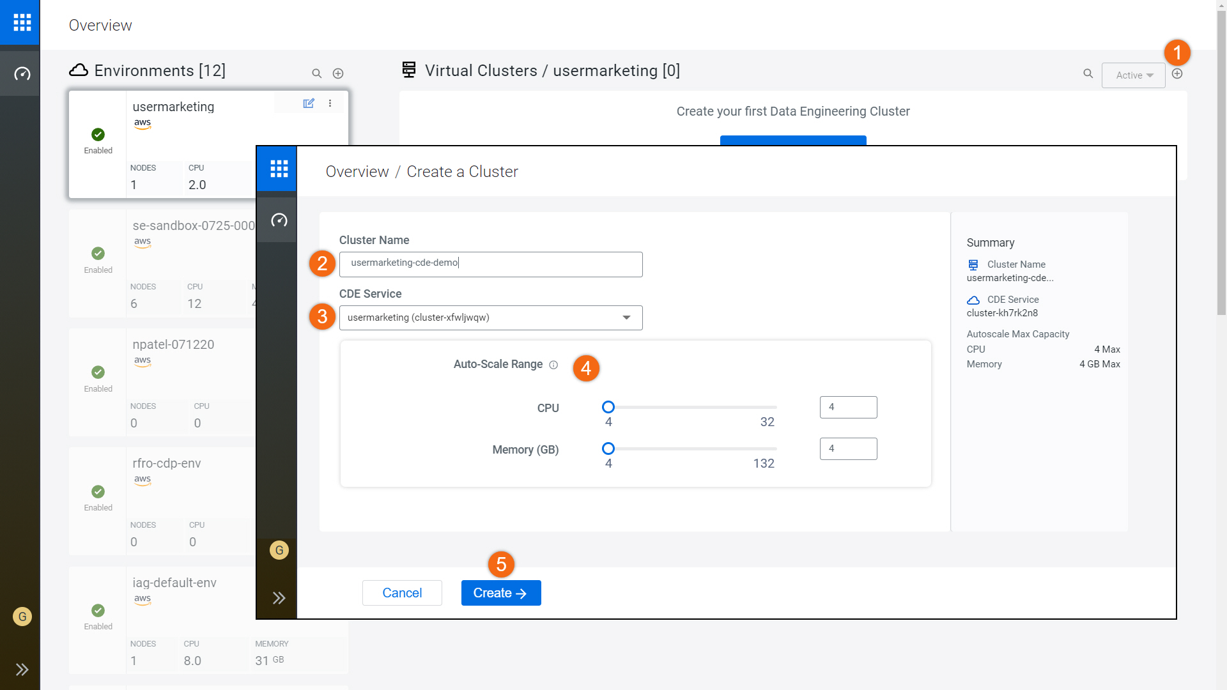Click Create to submit the new cluster
1227x690 pixels.
pyautogui.click(x=500, y=593)
